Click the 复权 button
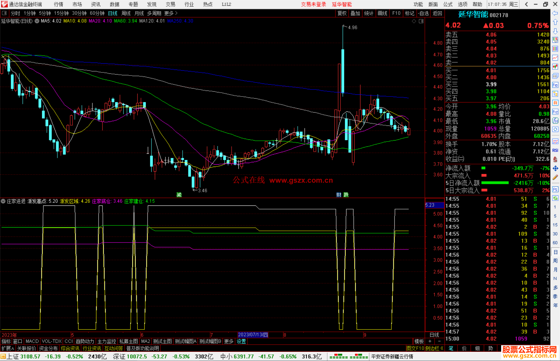 [342, 13]
